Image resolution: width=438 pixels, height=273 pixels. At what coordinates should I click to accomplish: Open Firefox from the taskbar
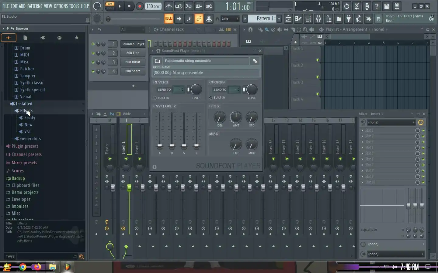tap(38, 267)
